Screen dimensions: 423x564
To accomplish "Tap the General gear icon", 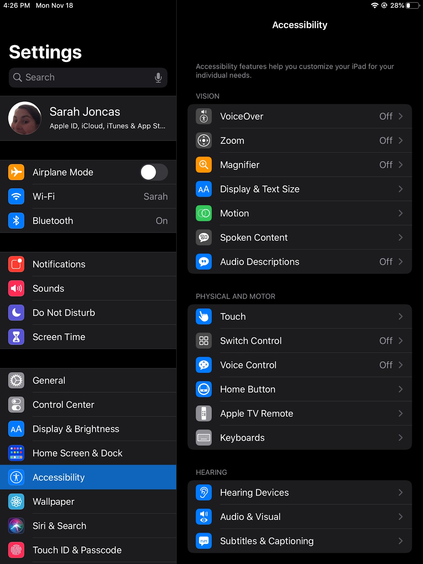I will tap(16, 381).
